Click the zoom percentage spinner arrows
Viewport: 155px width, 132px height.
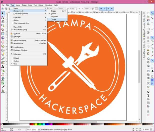click(x=151, y=129)
